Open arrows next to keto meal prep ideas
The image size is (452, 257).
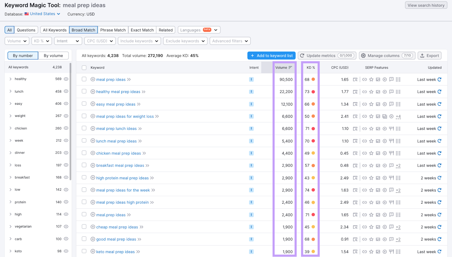coord(138,252)
